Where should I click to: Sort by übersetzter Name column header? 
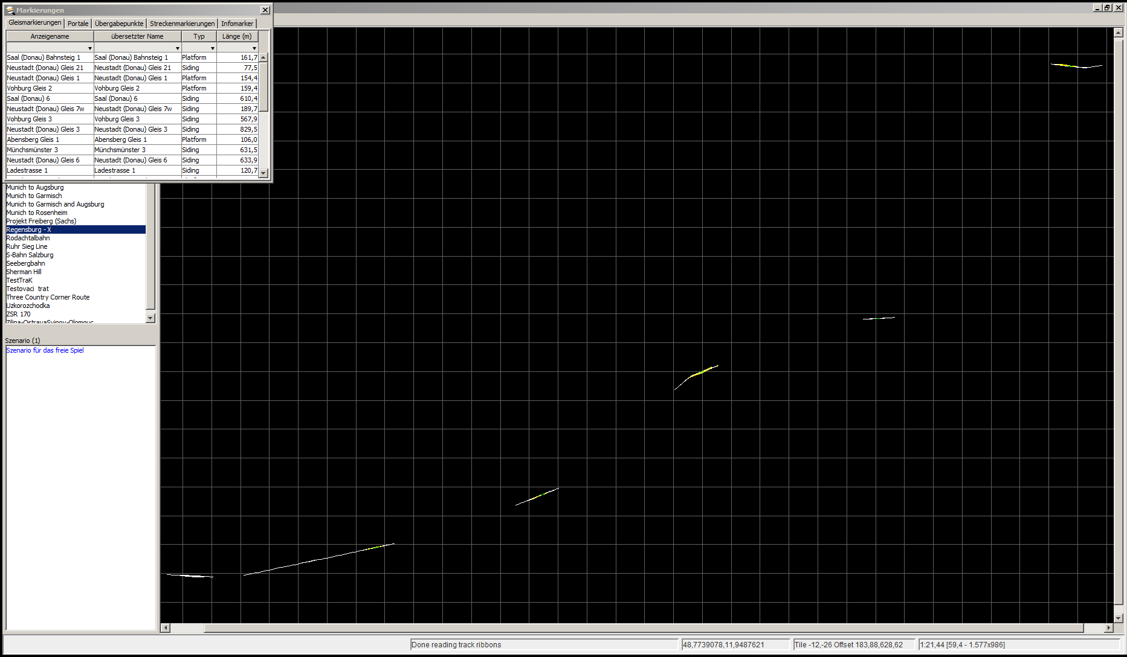click(x=137, y=36)
